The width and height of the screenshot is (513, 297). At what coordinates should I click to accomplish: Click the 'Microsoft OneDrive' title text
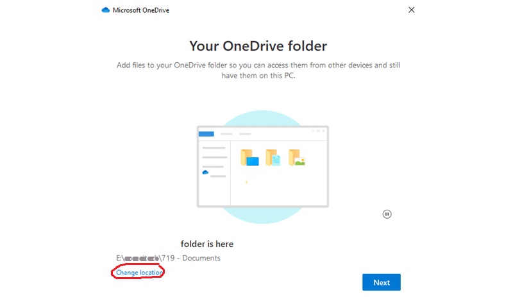(141, 10)
